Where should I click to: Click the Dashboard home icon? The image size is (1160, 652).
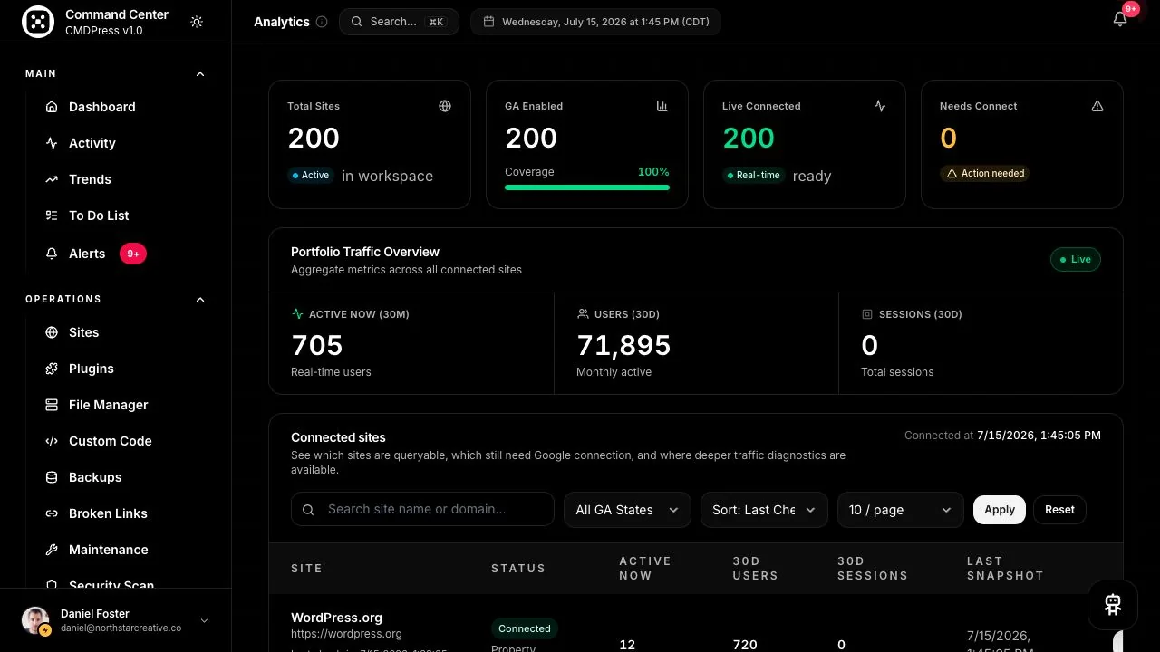pos(52,107)
